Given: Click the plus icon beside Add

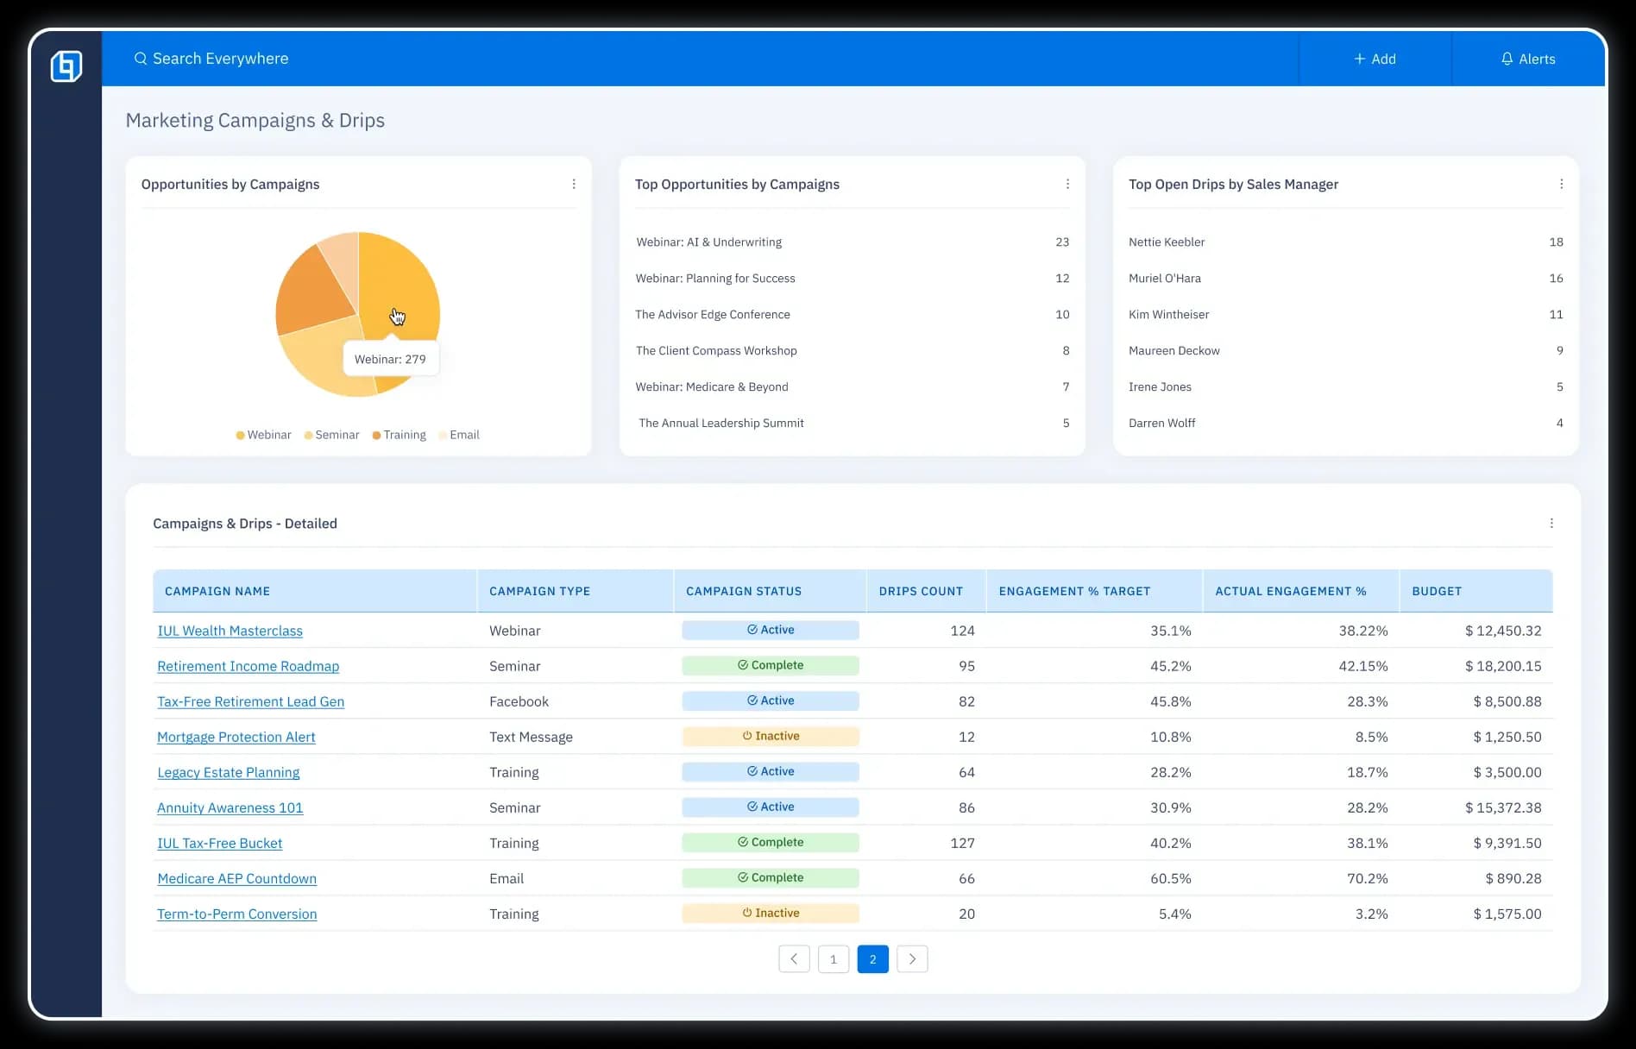Looking at the screenshot, I should click(1359, 59).
